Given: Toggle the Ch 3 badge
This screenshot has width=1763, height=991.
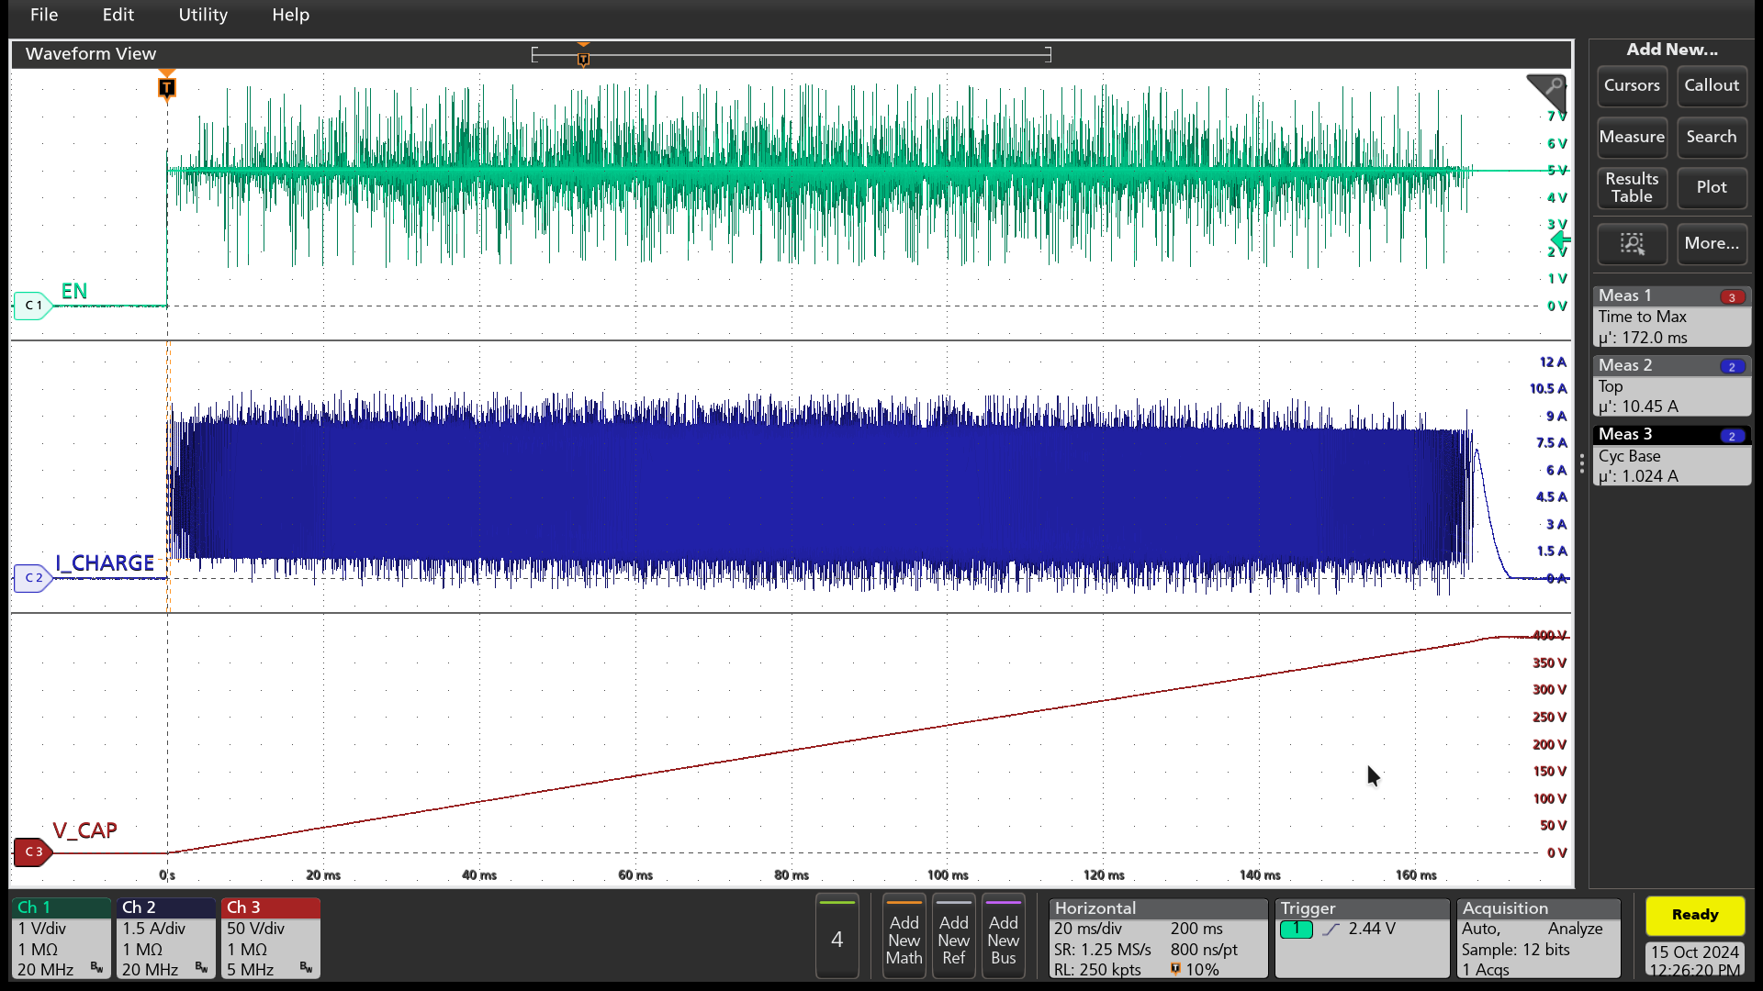Looking at the screenshot, I should (270, 938).
